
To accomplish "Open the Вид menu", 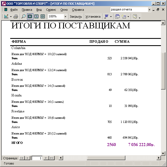I will pos(39,10).
